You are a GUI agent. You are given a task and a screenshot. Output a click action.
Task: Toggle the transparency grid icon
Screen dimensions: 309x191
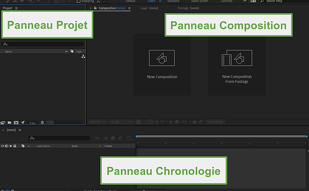pyautogui.click(x=145, y=122)
